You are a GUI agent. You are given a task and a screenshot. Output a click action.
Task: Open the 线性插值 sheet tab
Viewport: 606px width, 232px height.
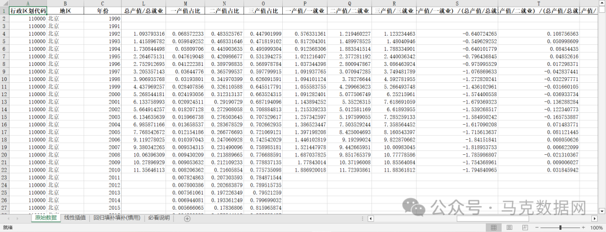75,218
